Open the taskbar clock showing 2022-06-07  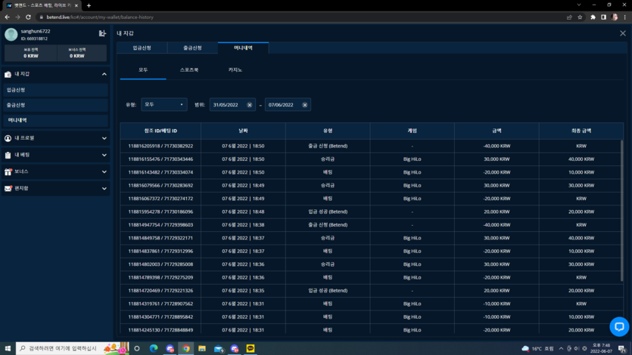[601, 348]
